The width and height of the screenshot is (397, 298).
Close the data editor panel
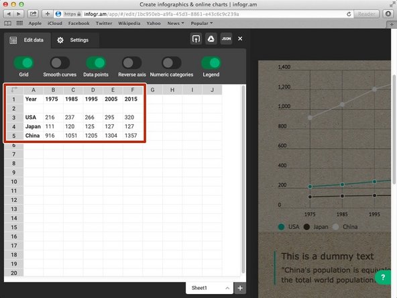pyautogui.click(x=240, y=39)
